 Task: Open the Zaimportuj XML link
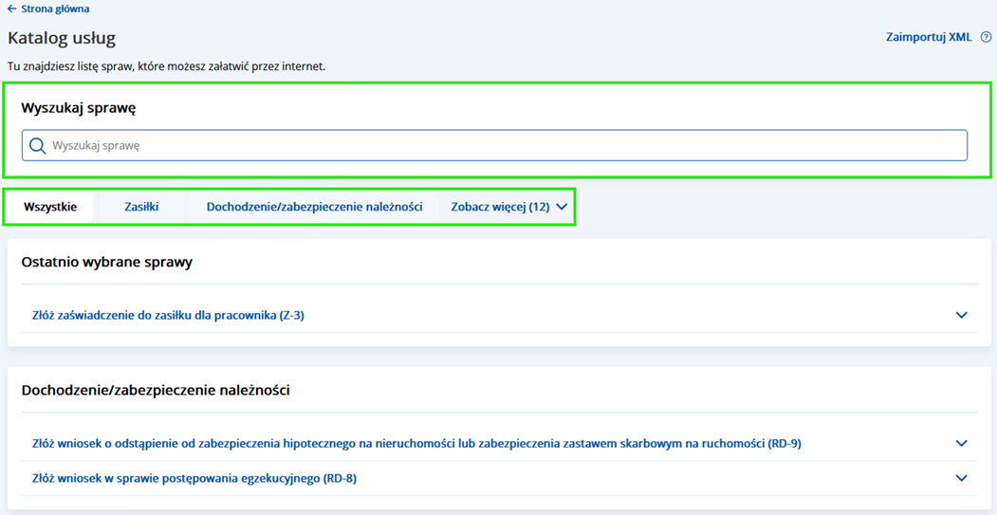pyautogui.click(x=928, y=37)
